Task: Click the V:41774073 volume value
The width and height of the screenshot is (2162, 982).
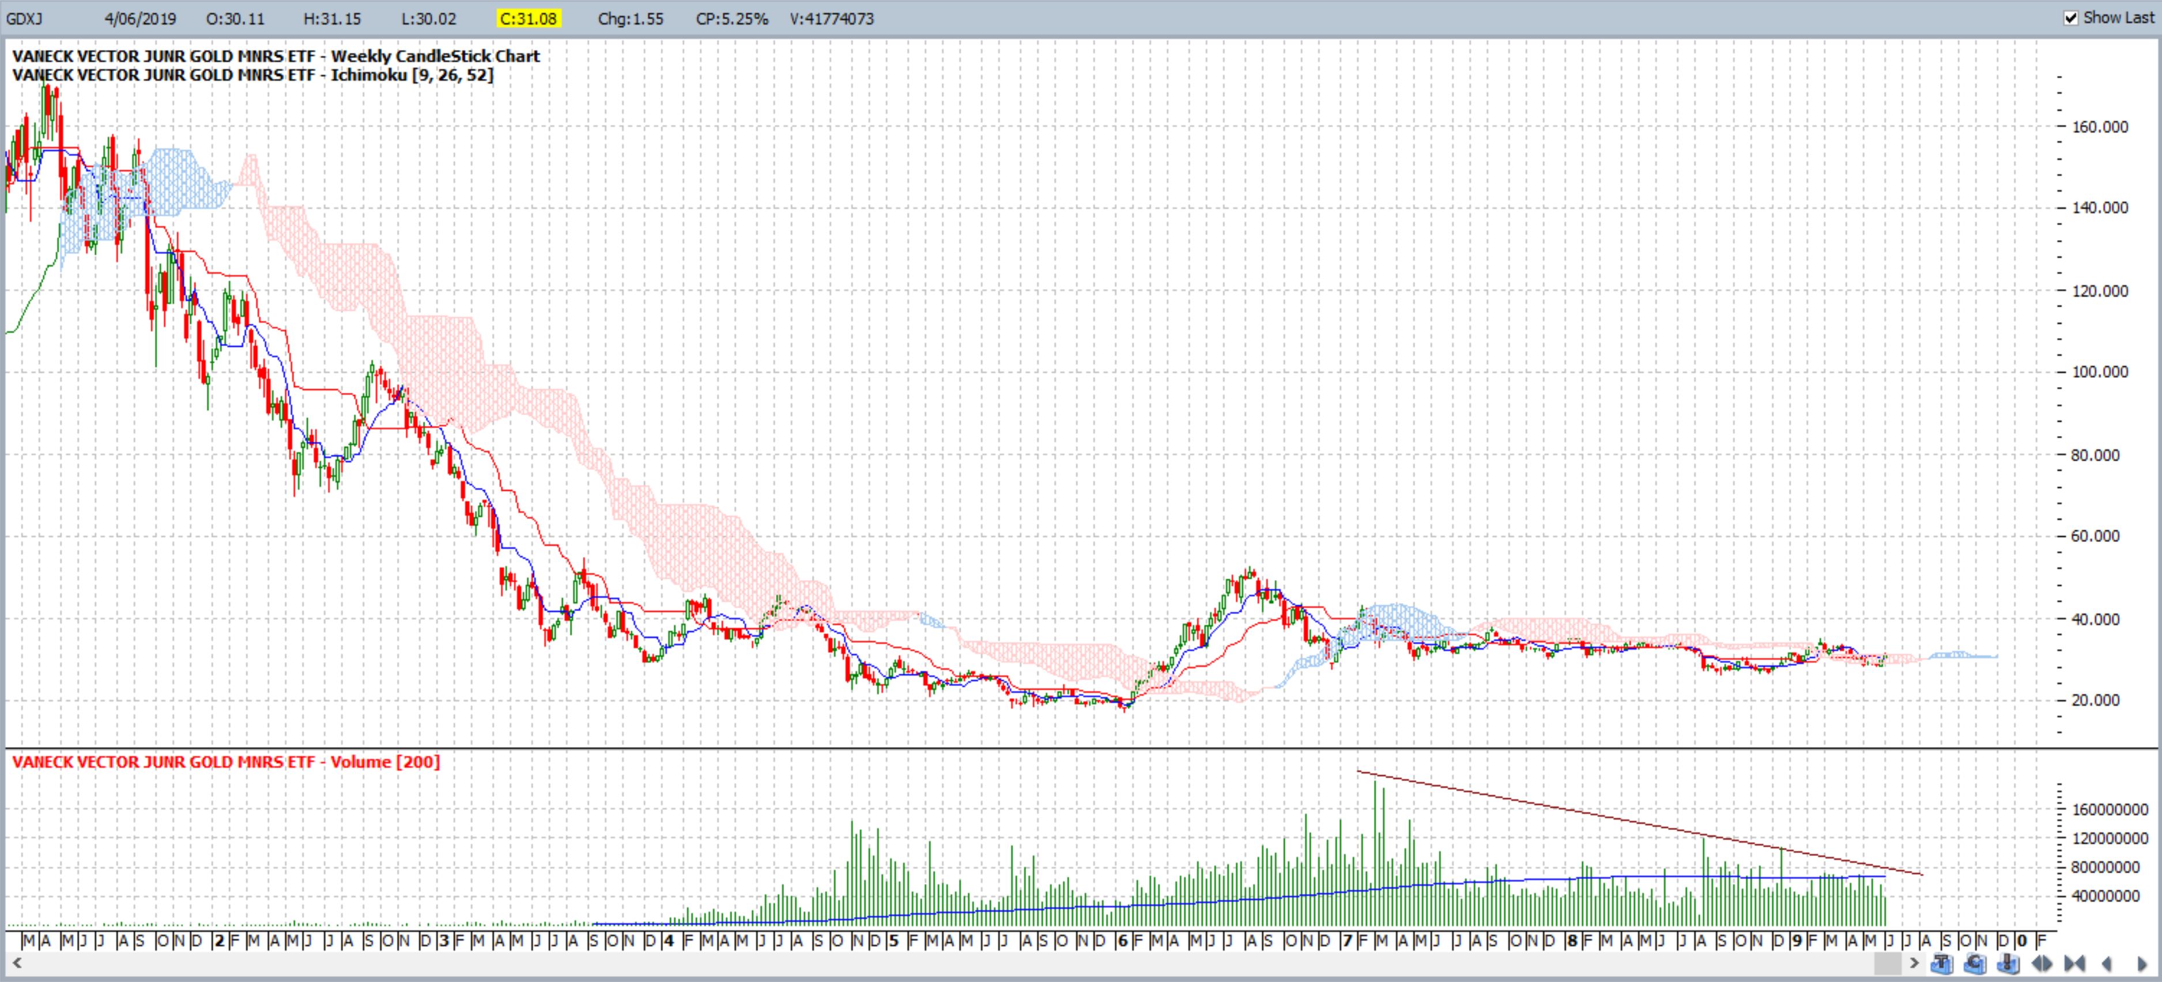Action: tap(832, 18)
